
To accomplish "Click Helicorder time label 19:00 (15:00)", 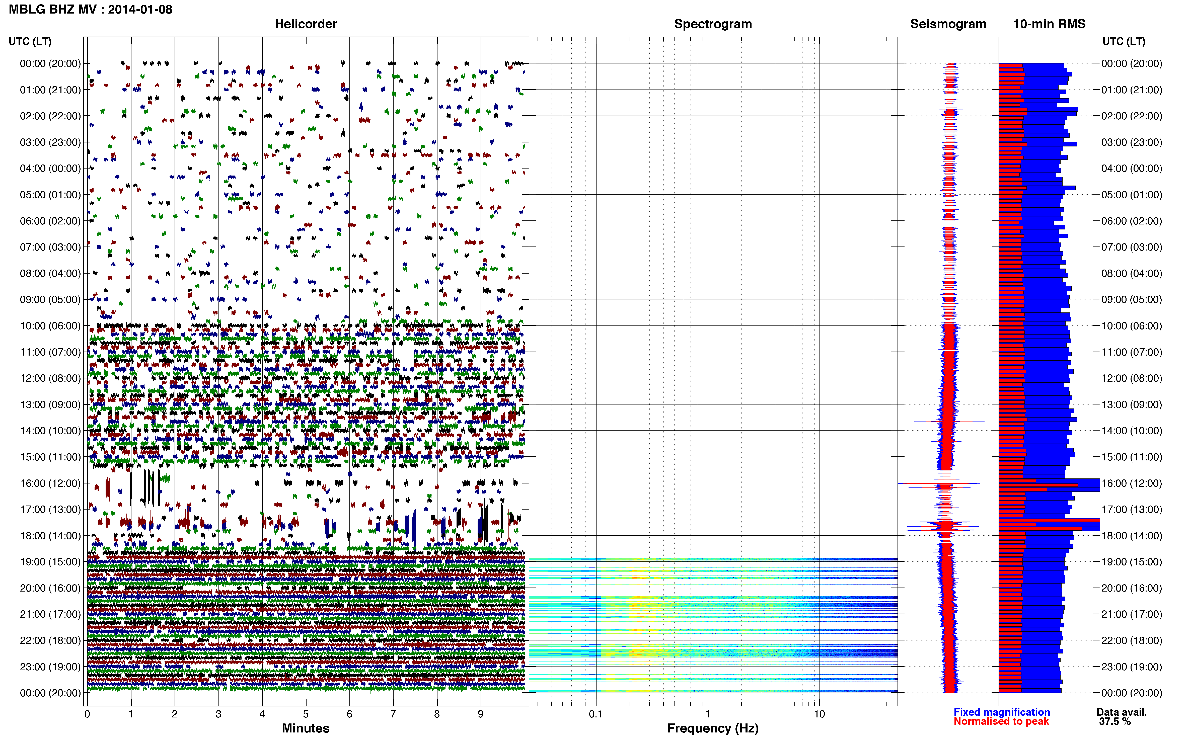I will coord(50,562).
